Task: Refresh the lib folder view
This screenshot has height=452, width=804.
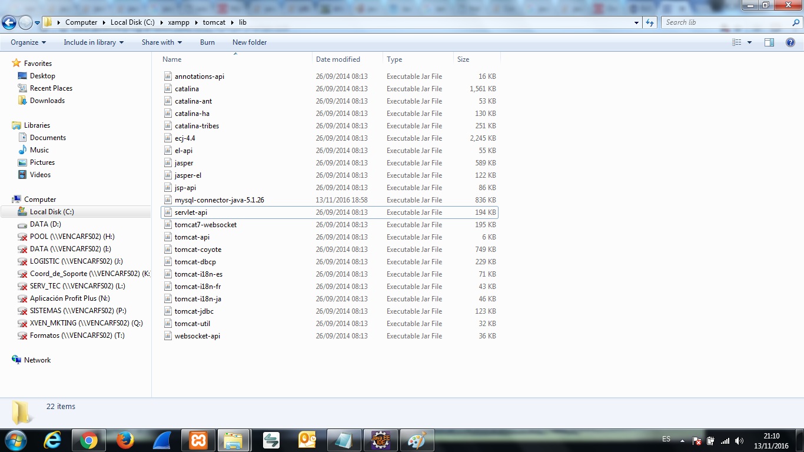Action: [x=650, y=22]
